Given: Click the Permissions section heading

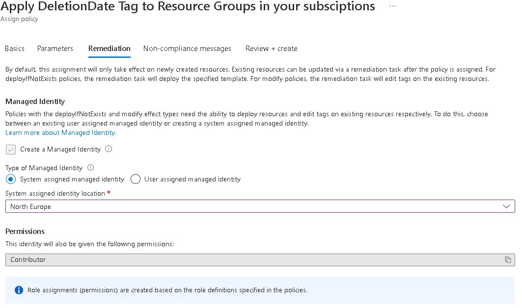Looking at the screenshot, I should 25,231.
